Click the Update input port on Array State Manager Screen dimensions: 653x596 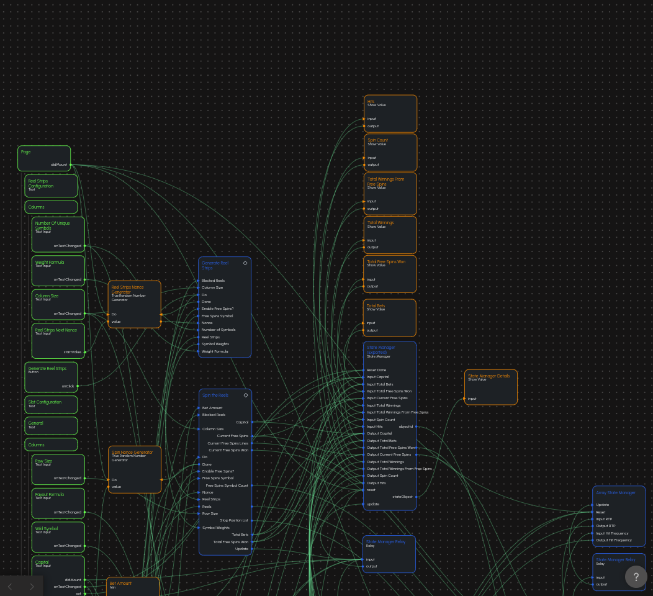pos(593,505)
